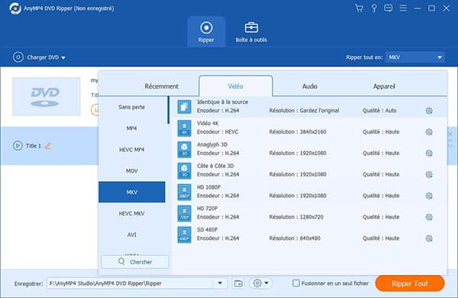Switch to the Appareil tab
This screenshot has height=298, width=458.
384,86
